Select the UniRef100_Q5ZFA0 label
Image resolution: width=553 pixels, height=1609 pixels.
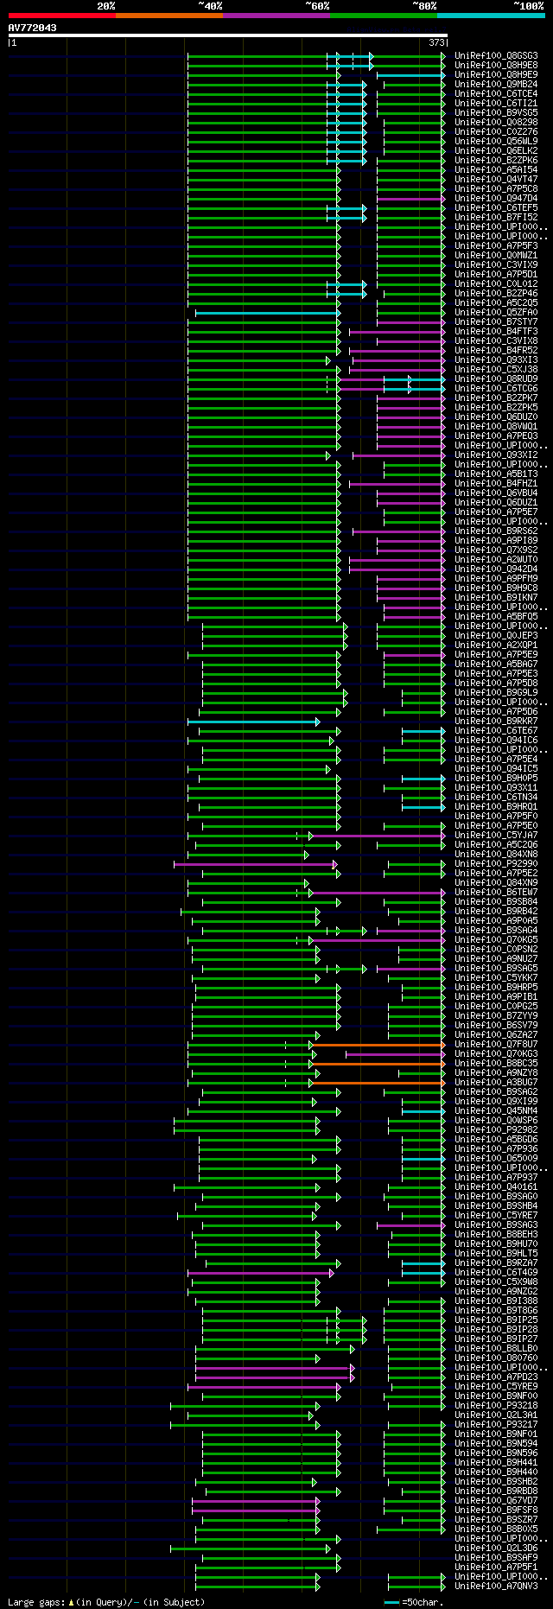coord(496,313)
